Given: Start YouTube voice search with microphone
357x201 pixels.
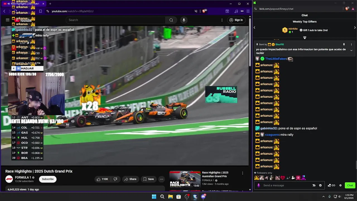Looking at the screenshot, I should point(184,20).
